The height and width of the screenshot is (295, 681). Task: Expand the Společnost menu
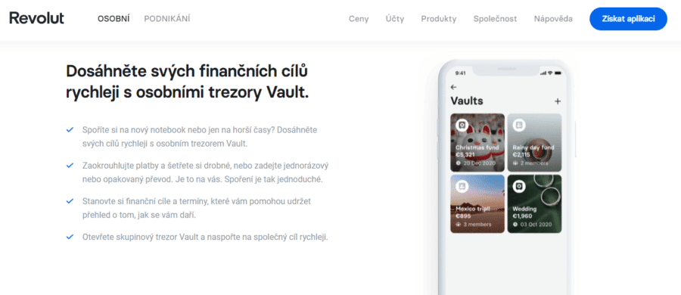[495, 19]
